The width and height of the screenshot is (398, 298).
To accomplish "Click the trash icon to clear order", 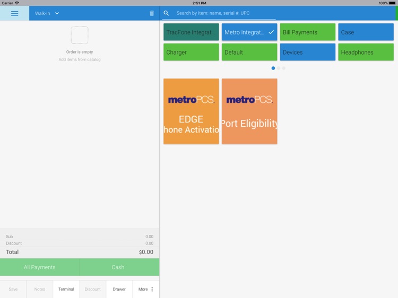I will pos(152,13).
